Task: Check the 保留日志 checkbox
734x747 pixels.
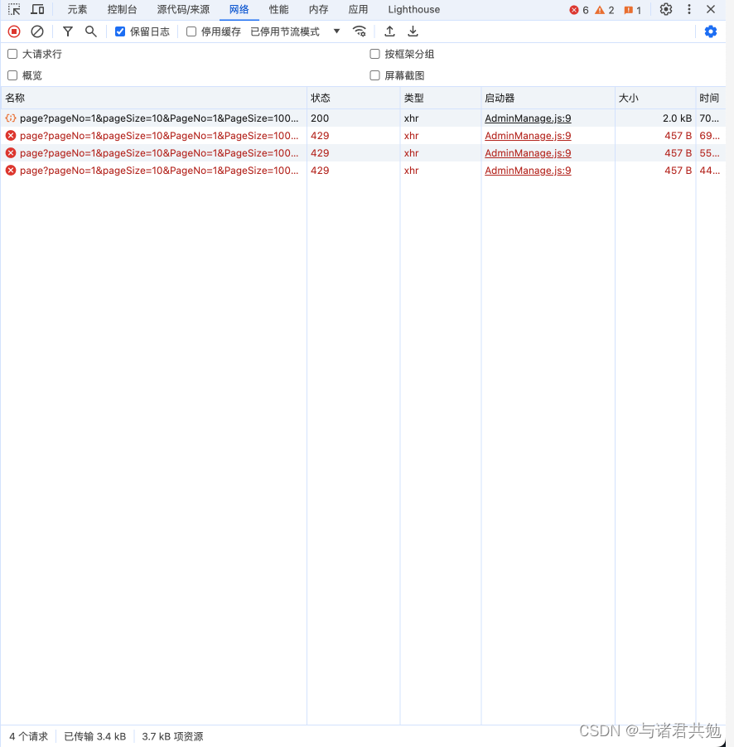Action: tap(120, 31)
